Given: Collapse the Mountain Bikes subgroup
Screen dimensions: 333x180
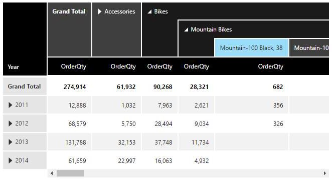Looking at the screenshot, I should 186,29.
